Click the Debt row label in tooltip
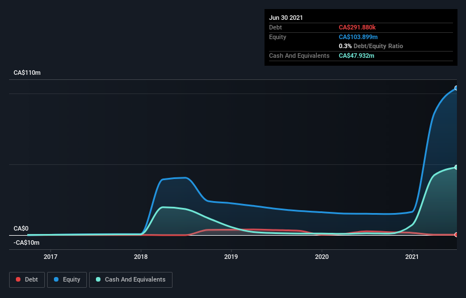Screen dimensions: 466x298 (x=275, y=27)
